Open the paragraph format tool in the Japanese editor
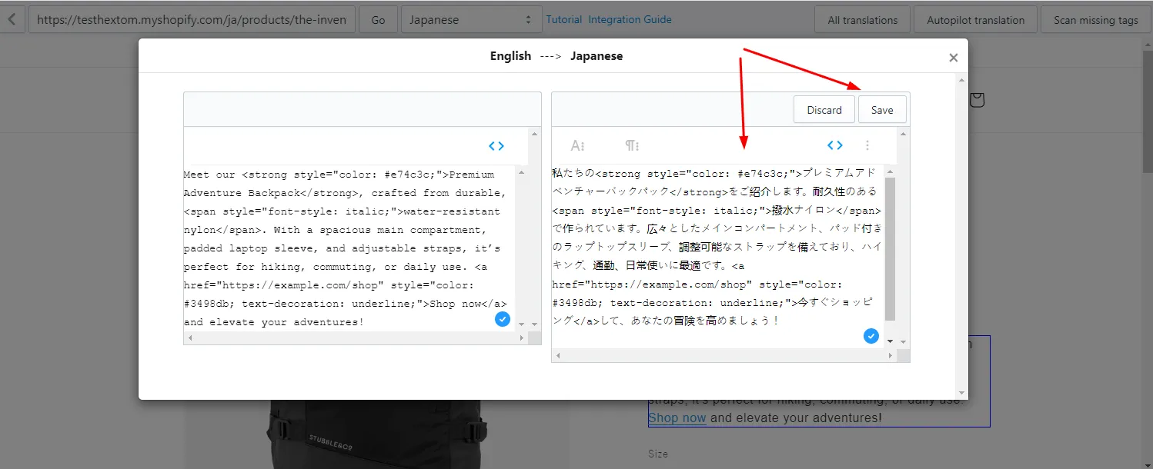Screen dimensions: 1153x469 pos(632,145)
